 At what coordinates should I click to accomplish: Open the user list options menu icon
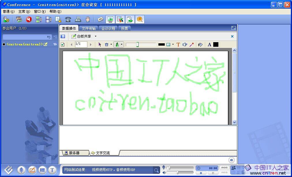pos(55,37)
